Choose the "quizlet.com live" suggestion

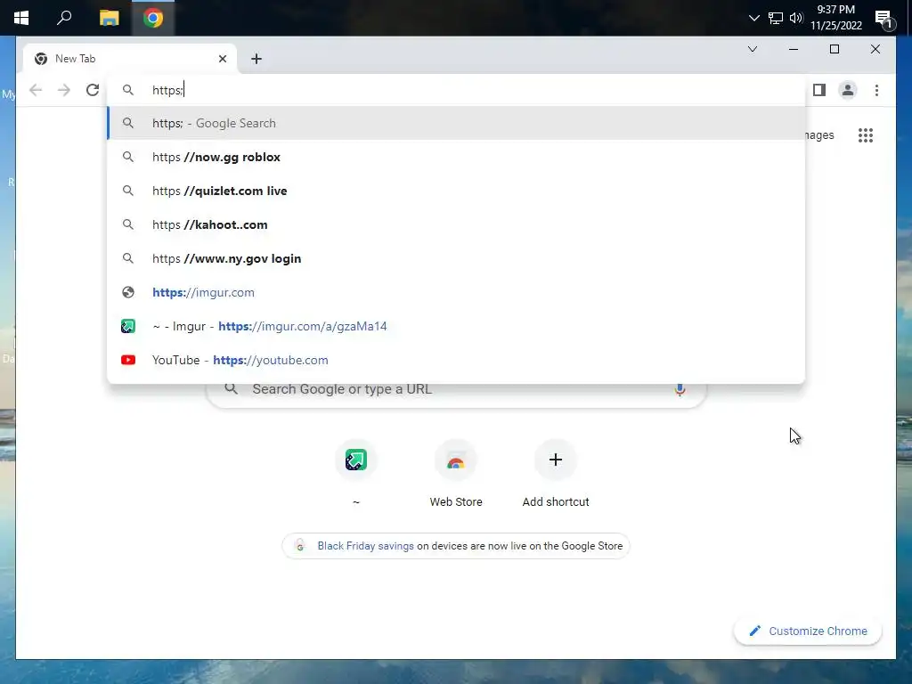point(457,191)
